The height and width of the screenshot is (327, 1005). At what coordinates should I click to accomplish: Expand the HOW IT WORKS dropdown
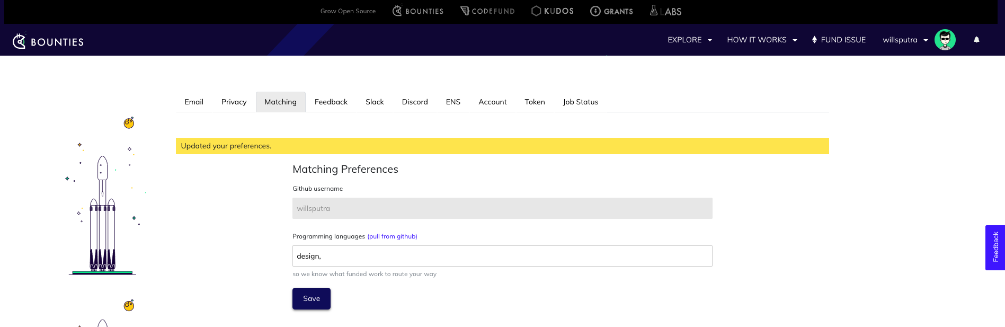(x=762, y=40)
